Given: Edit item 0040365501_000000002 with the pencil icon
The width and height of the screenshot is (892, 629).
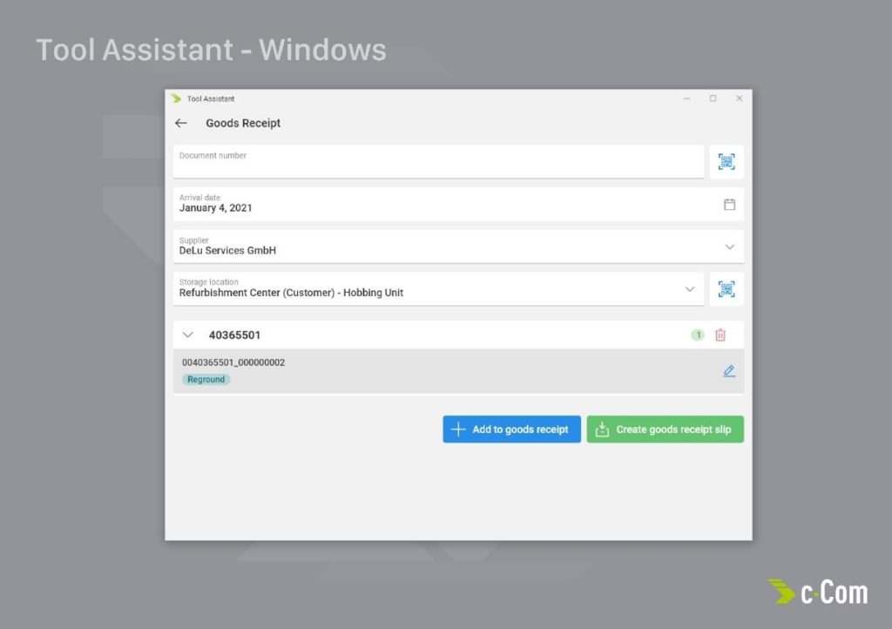Looking at the screenshot, I should coord(729,371).
